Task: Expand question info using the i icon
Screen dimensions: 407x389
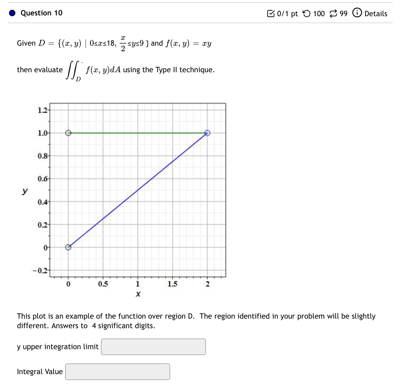Action: [357, 13]
